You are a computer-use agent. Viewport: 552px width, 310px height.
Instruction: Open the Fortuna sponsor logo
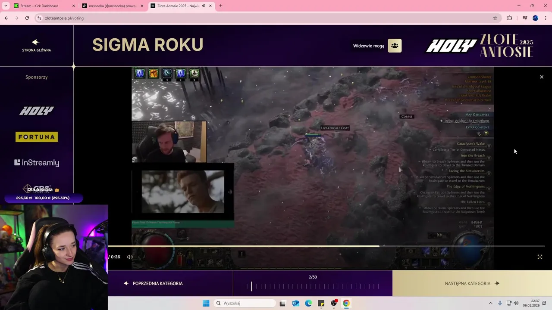(37, 137)
